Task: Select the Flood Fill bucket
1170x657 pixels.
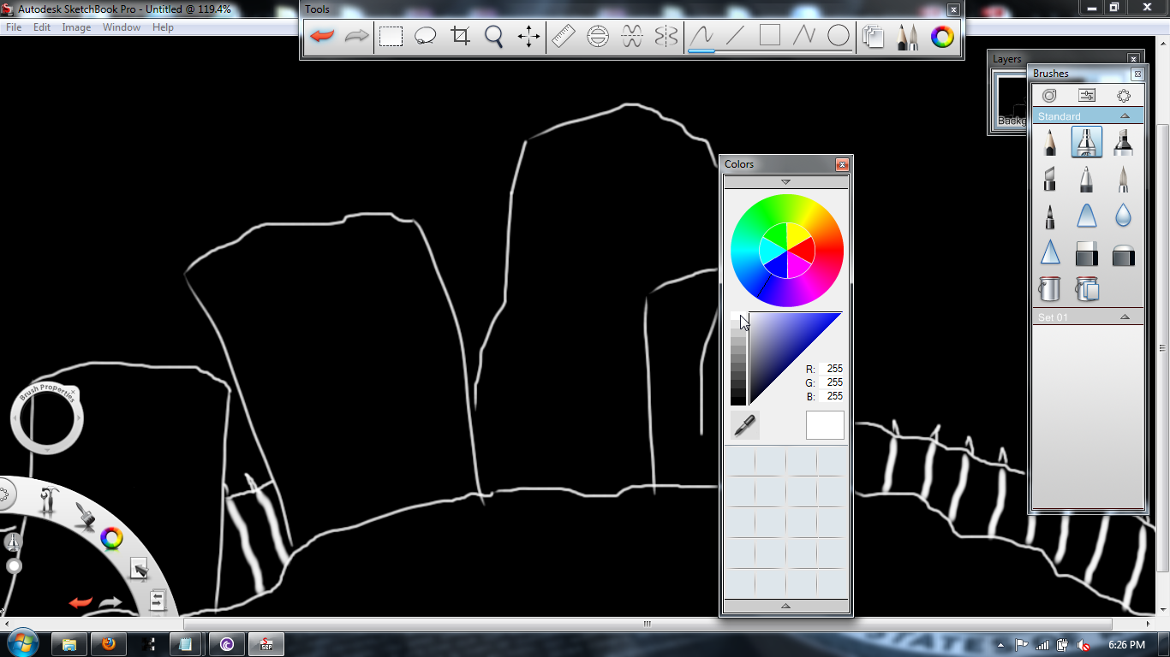Action: pos(1050,288)
